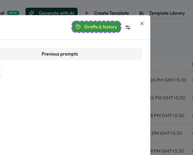This screenshot has height=155, width=193.
Task: Click the green NEW badge
Action: (x=13, y=13)
